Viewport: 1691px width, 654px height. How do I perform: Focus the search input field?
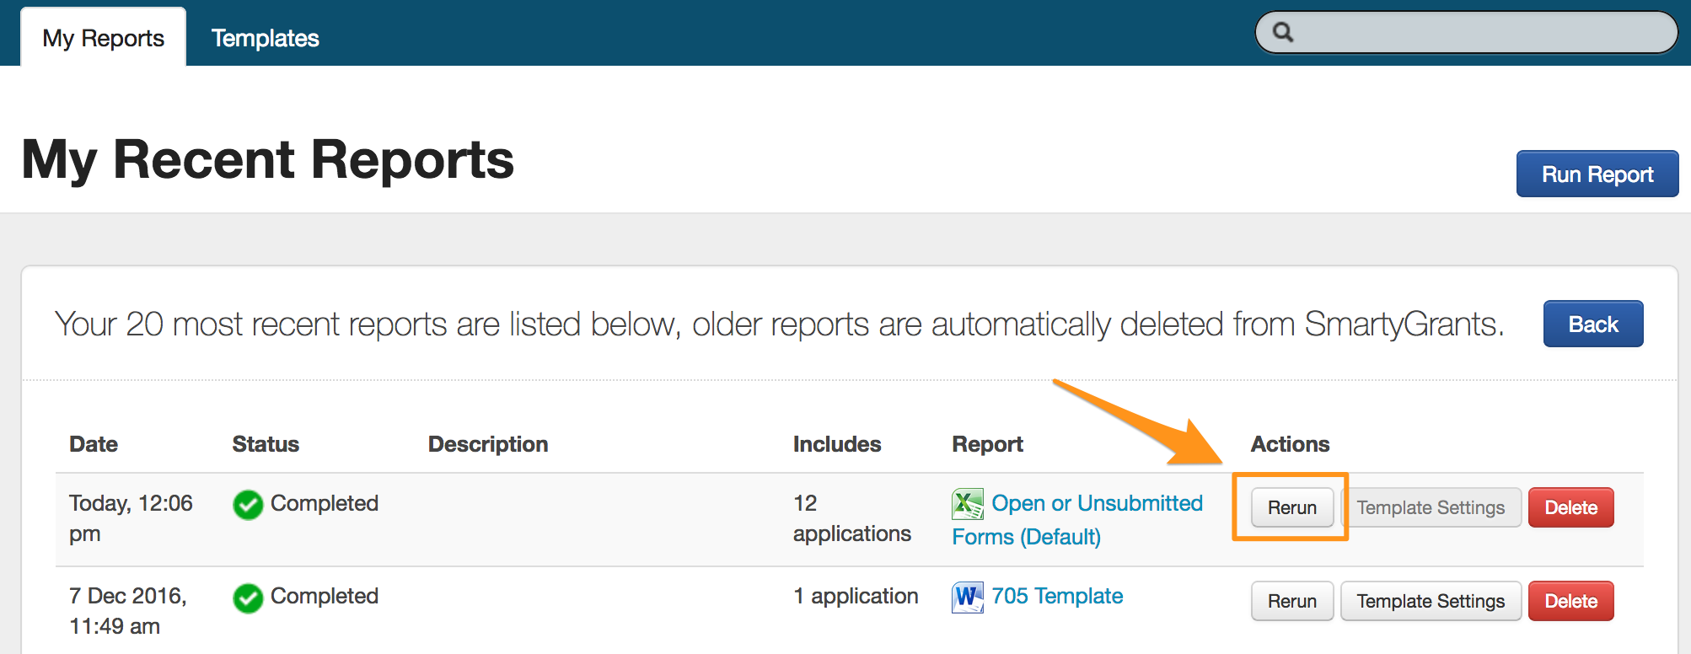[x=1484, y=33]
